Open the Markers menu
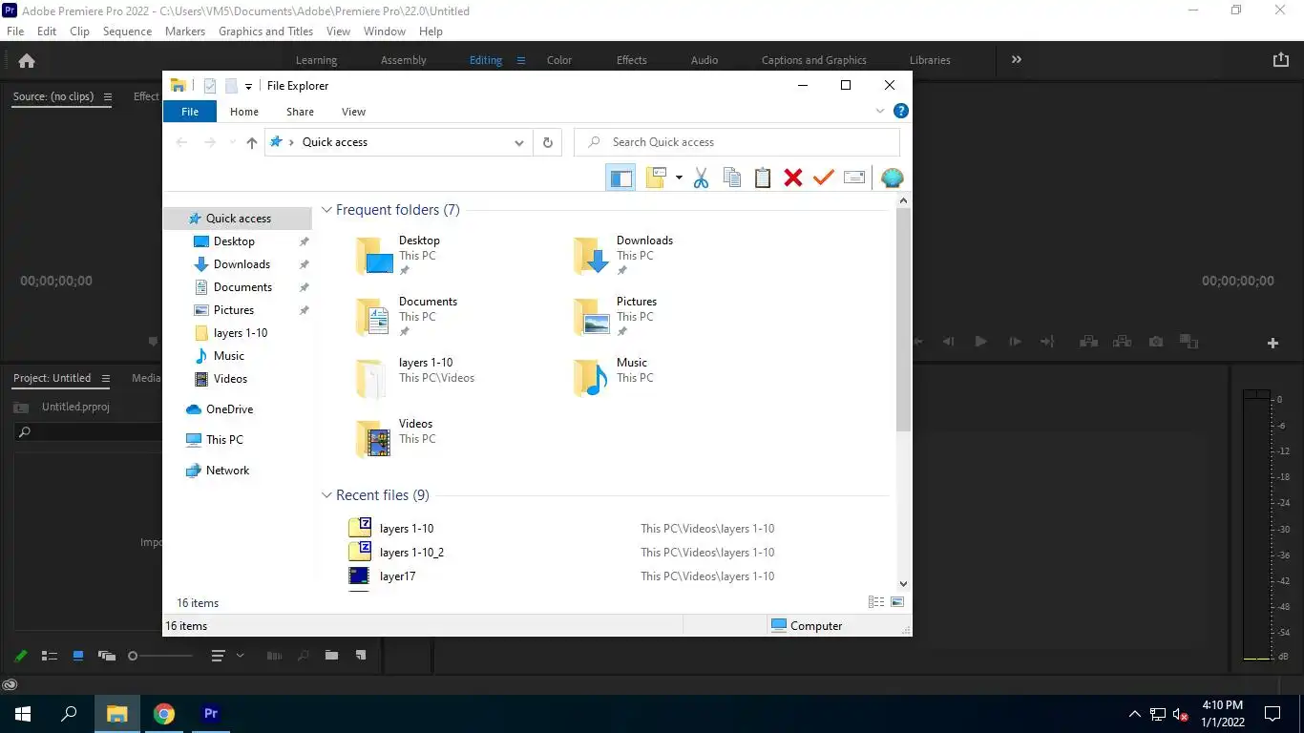 click(x=184, y=31)
